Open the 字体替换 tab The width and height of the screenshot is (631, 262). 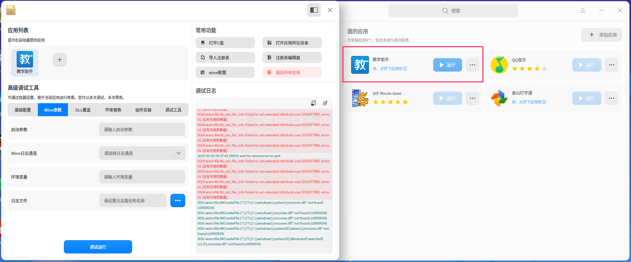click(113, 110)
